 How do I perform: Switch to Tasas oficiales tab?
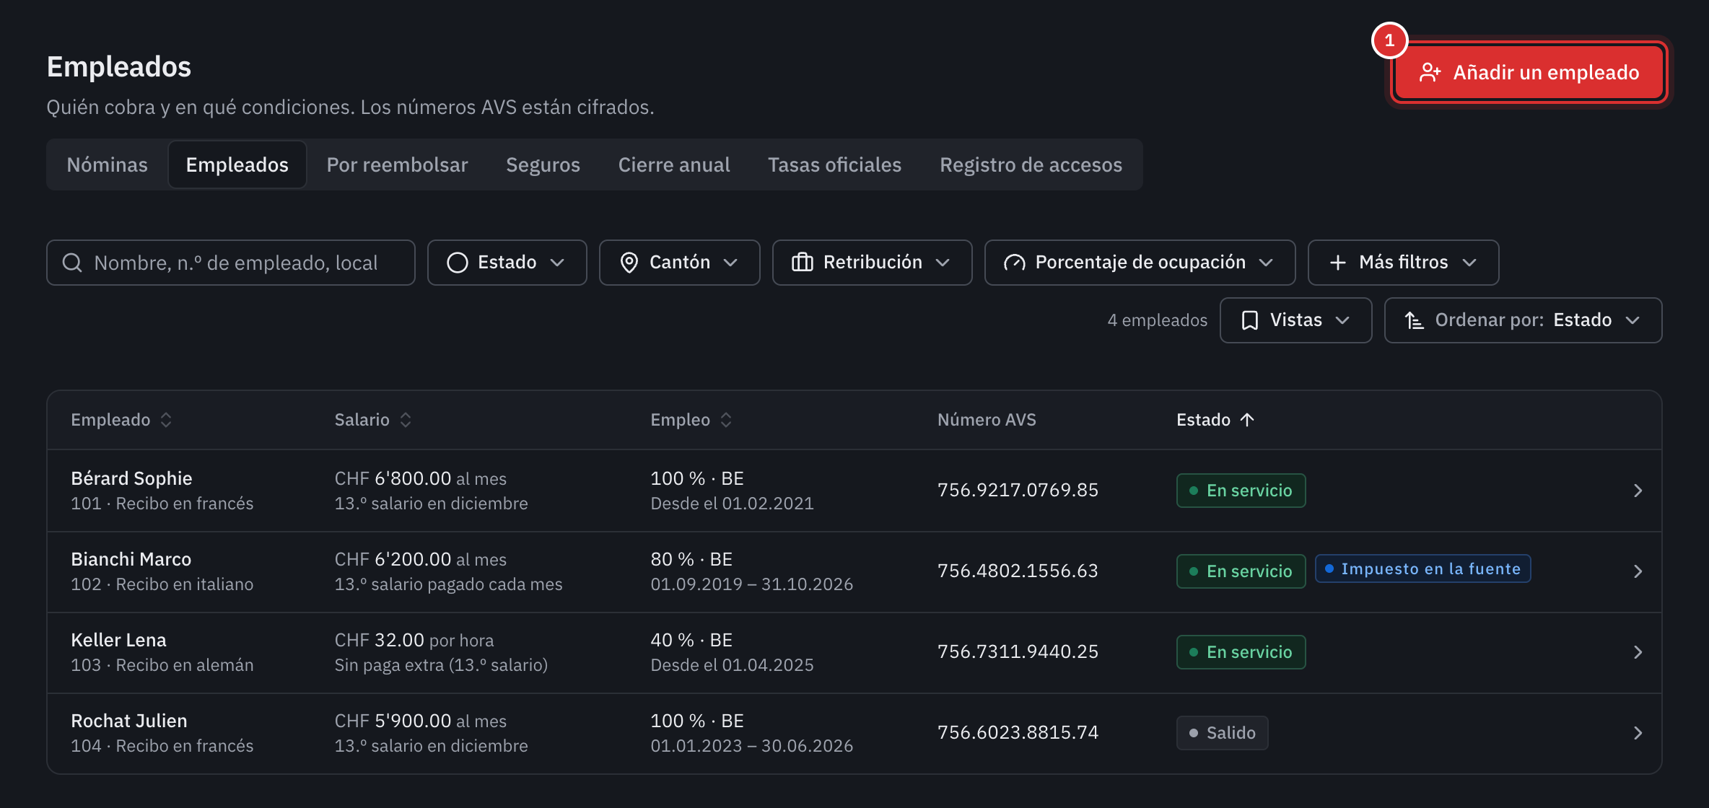coord(834,164)
